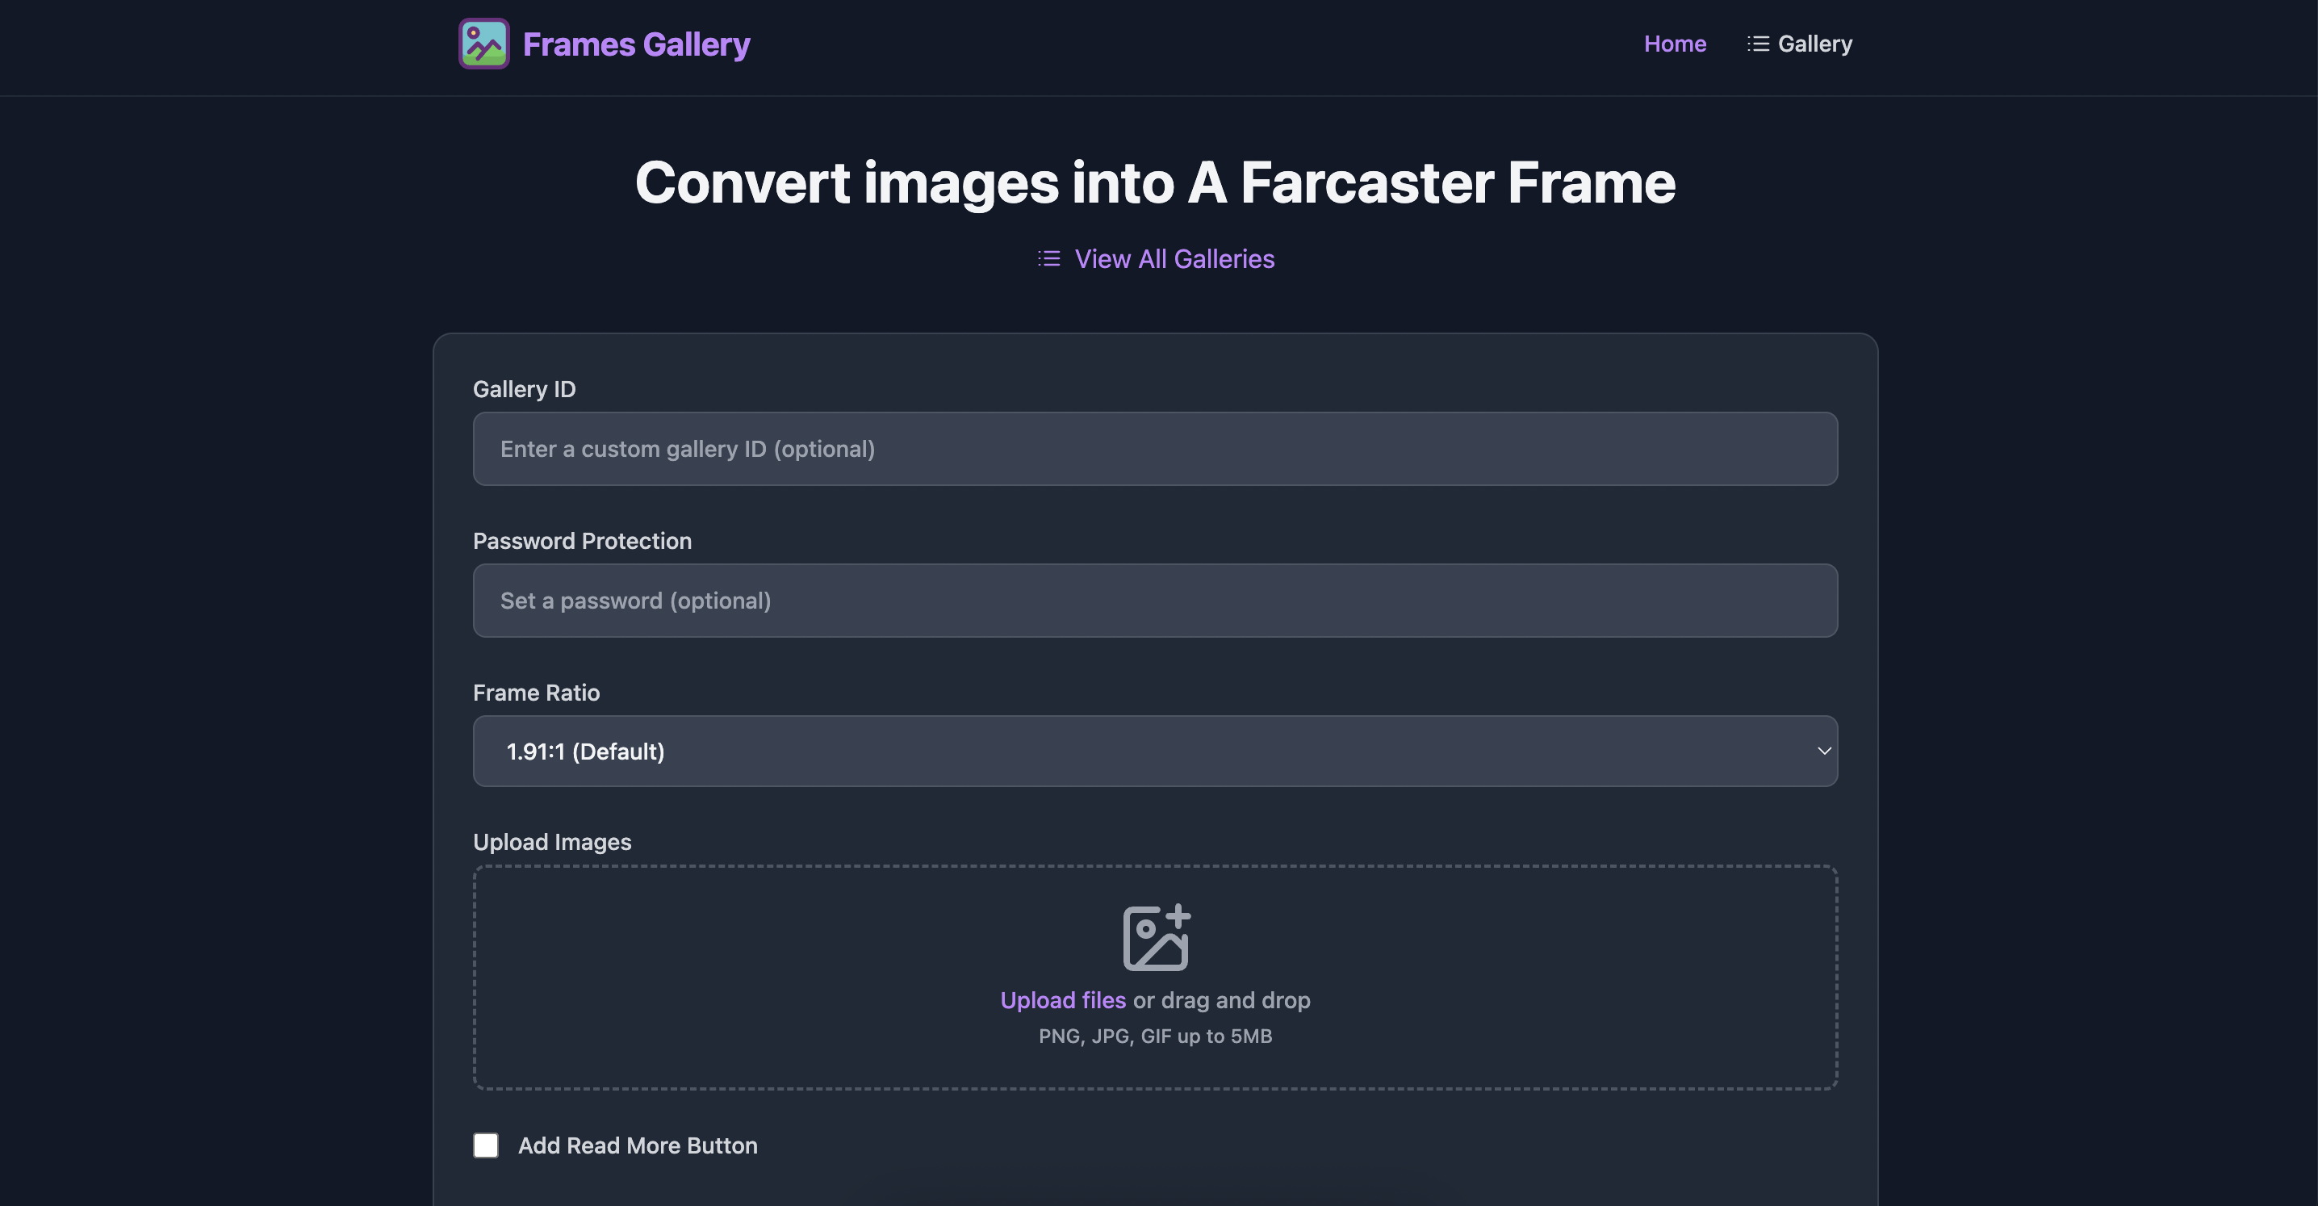Focus the Password Protection input field

tap(1156, 601)
